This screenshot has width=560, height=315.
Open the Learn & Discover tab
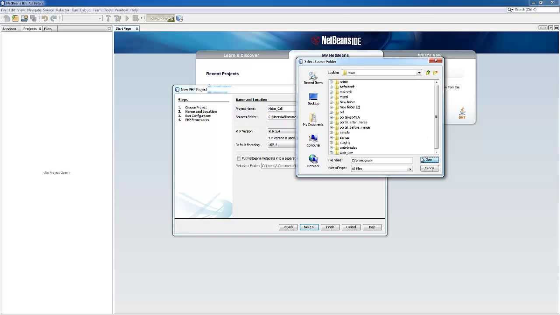241,55
